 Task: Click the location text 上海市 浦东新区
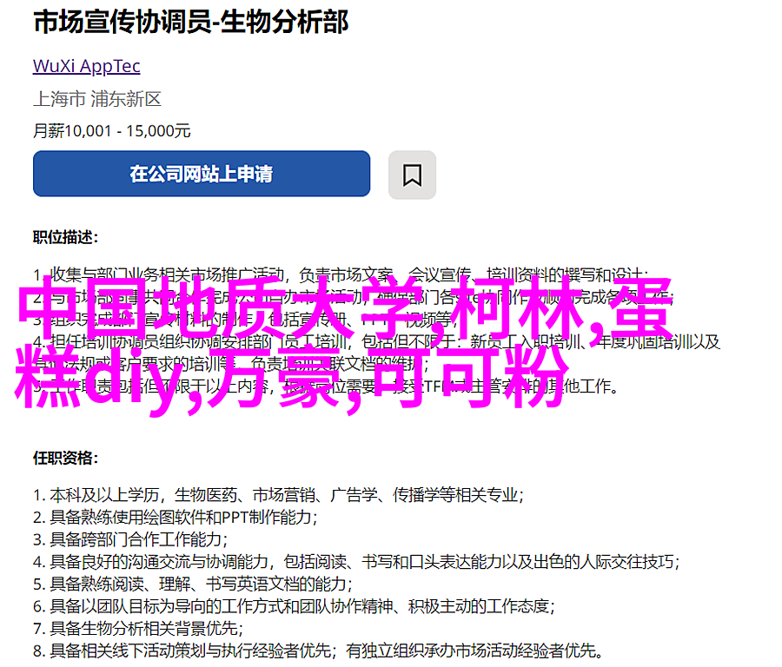[x=97, y=99]
